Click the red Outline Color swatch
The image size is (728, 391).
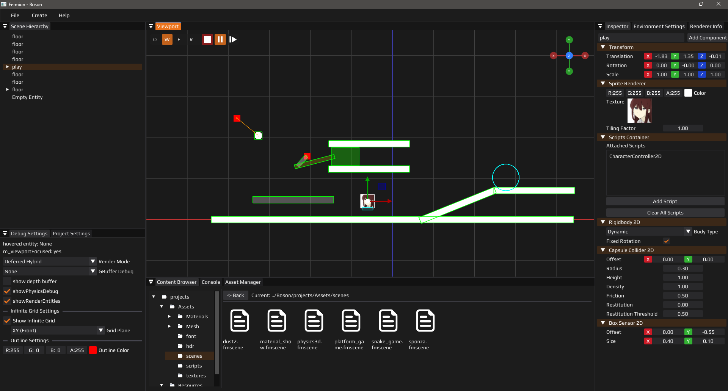93,350
